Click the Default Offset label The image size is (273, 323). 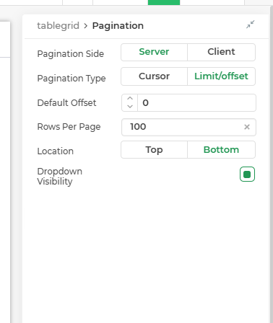tap(66, 103)
